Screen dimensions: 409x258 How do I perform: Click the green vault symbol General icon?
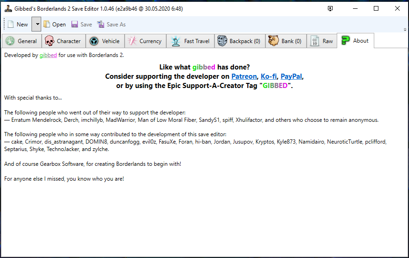click(x=10, y=41)
